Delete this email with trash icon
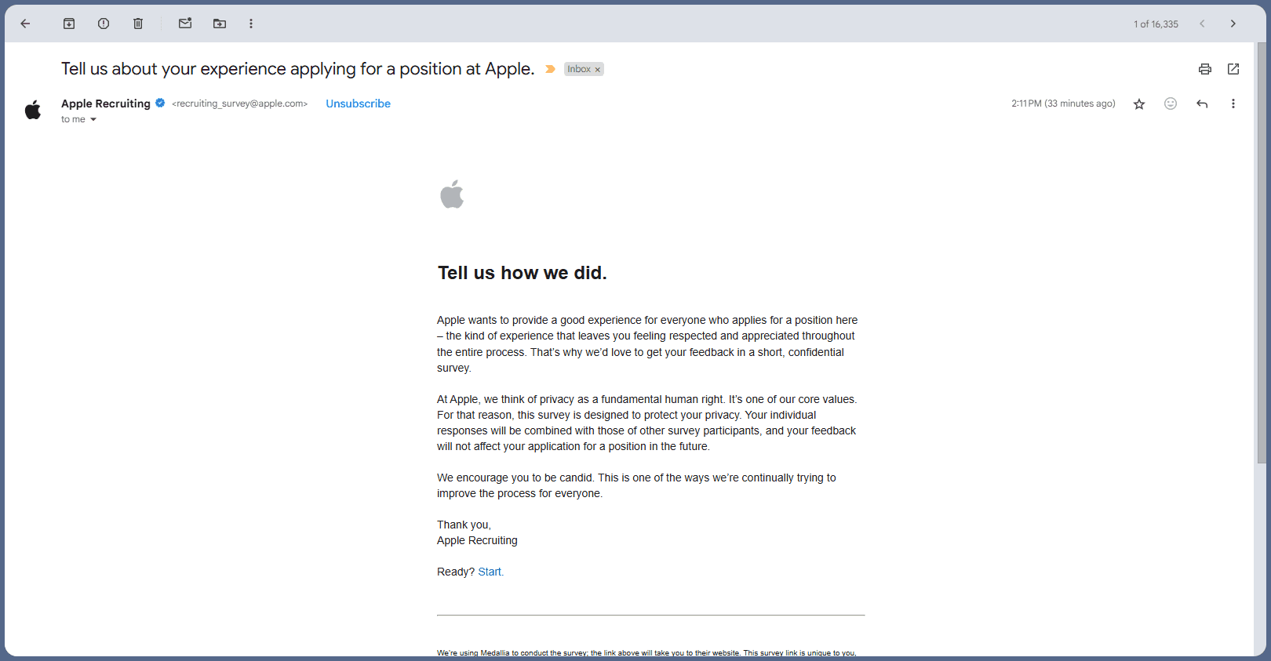The height and width of the screenshot is (661, 1271). point(138,24)
